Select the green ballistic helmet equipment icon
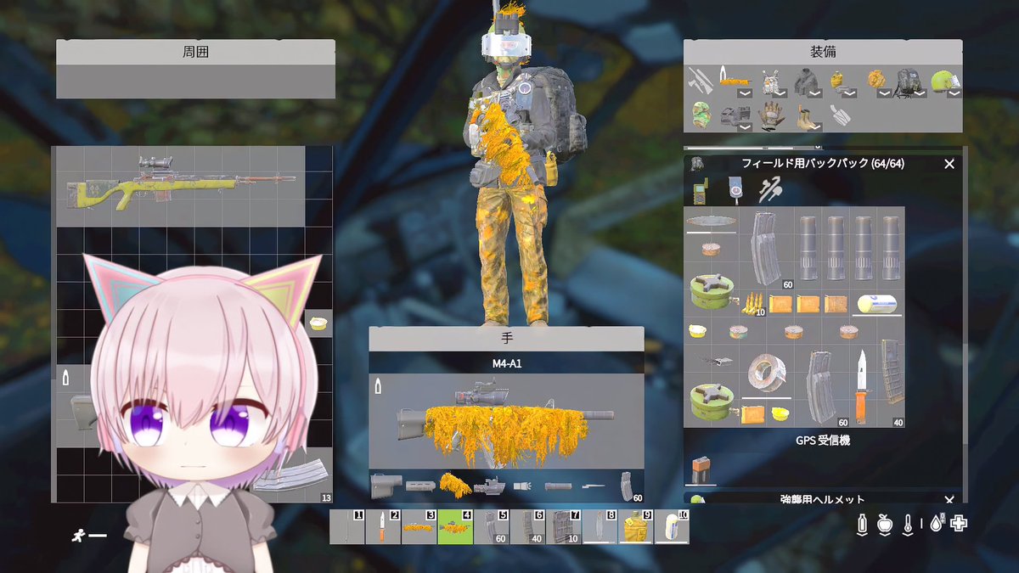This screenshot has width=1019, height=573. coord(944,82)
